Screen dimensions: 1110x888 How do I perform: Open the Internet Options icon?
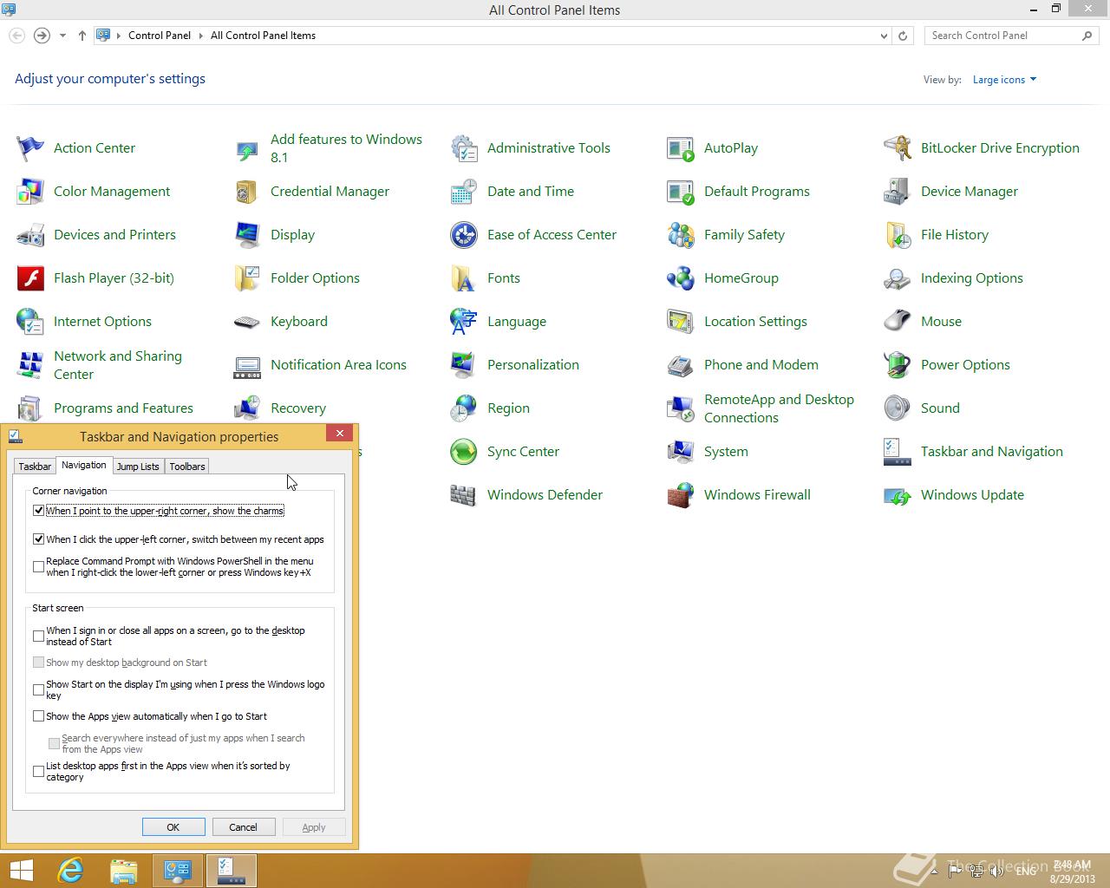tap(30, 322)
